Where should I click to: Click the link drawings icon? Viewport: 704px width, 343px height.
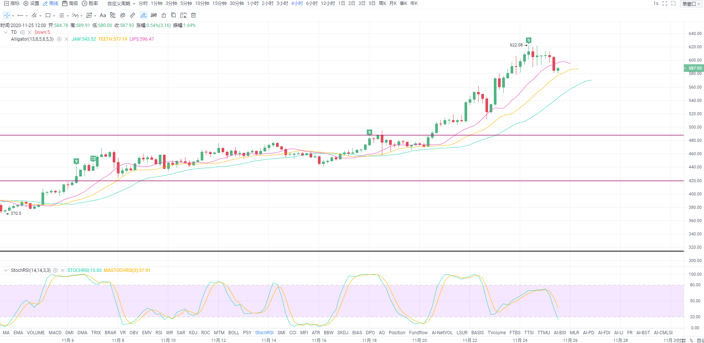(123, 16)
